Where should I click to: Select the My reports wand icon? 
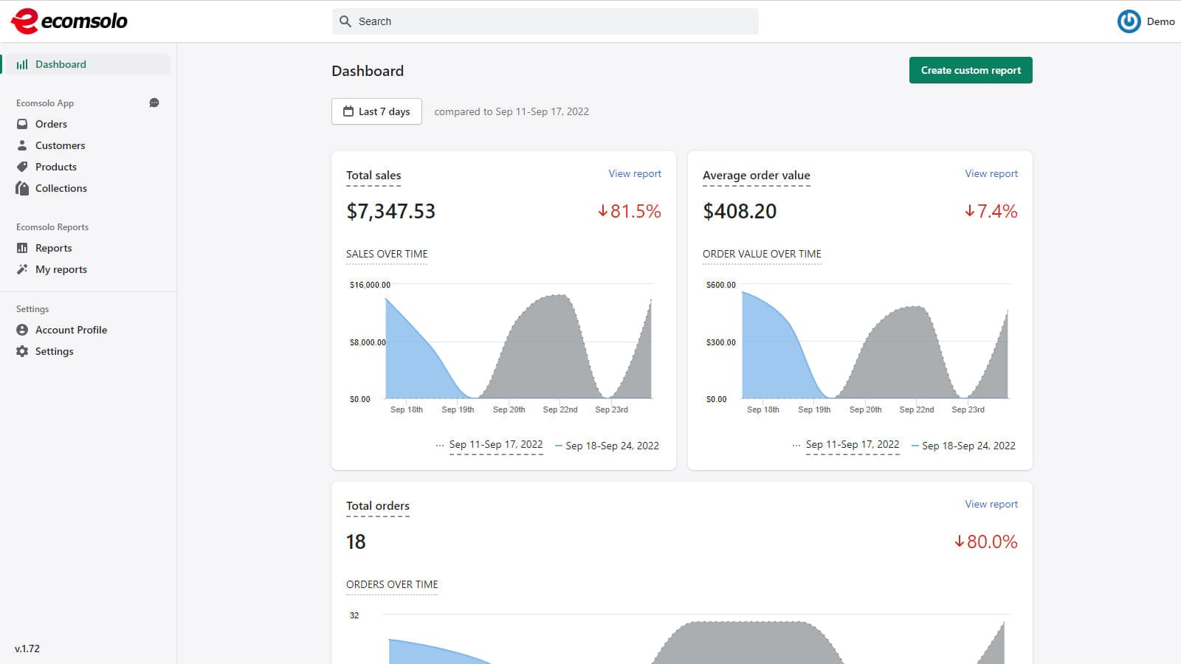click(22, 269)
